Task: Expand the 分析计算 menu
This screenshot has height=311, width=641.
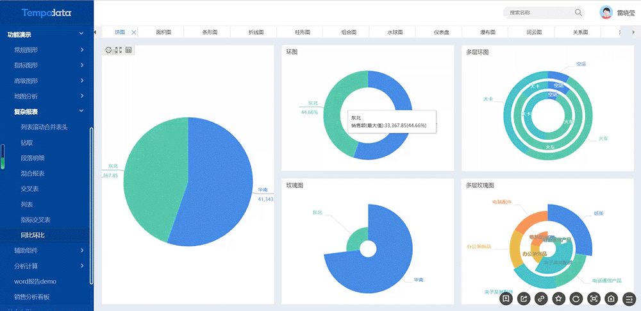Action: [x=82, y=266]
